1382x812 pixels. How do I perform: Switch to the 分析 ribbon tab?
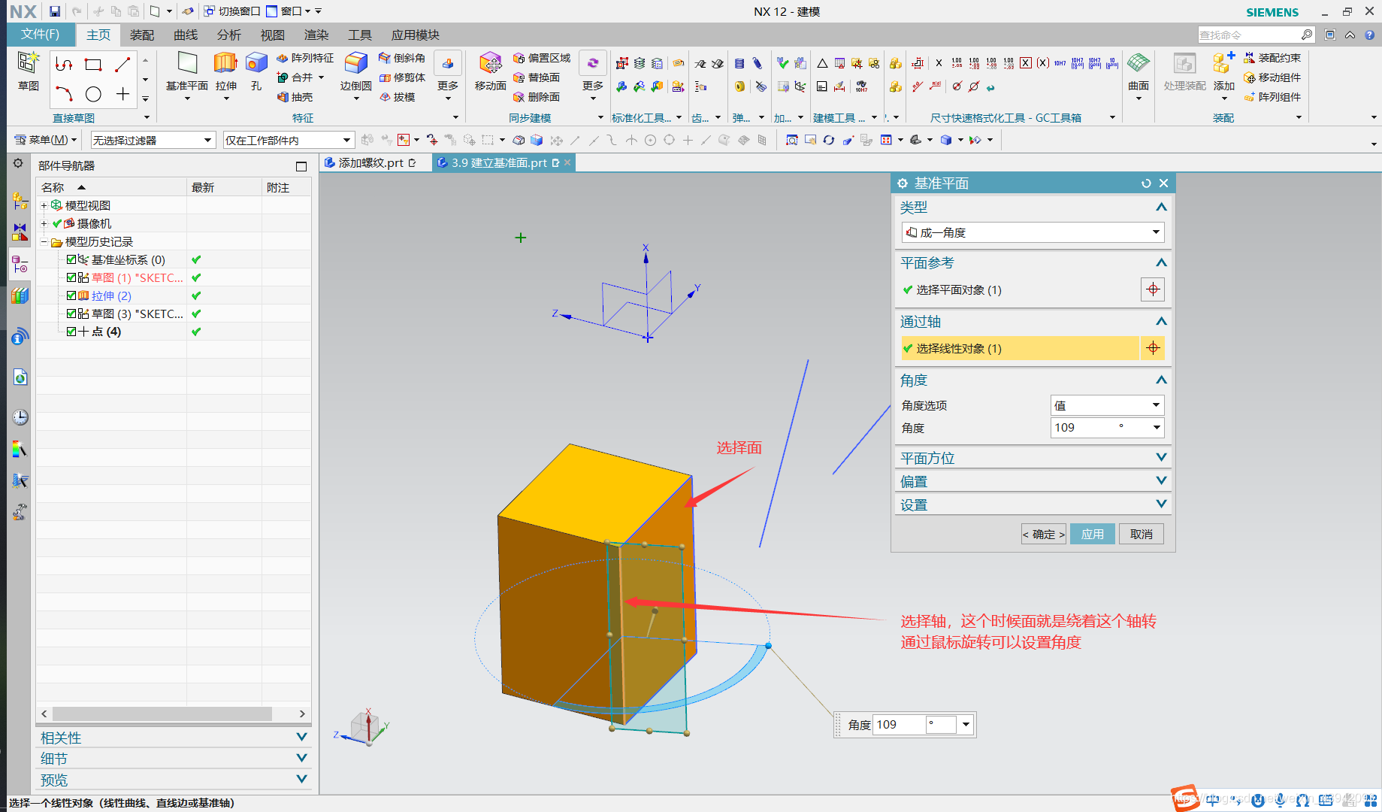pyautogui.click(x=228, y=35)
